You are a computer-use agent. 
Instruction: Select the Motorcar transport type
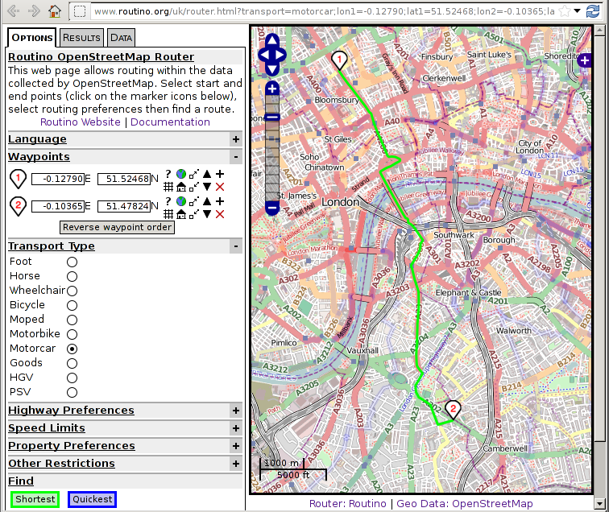72,349
